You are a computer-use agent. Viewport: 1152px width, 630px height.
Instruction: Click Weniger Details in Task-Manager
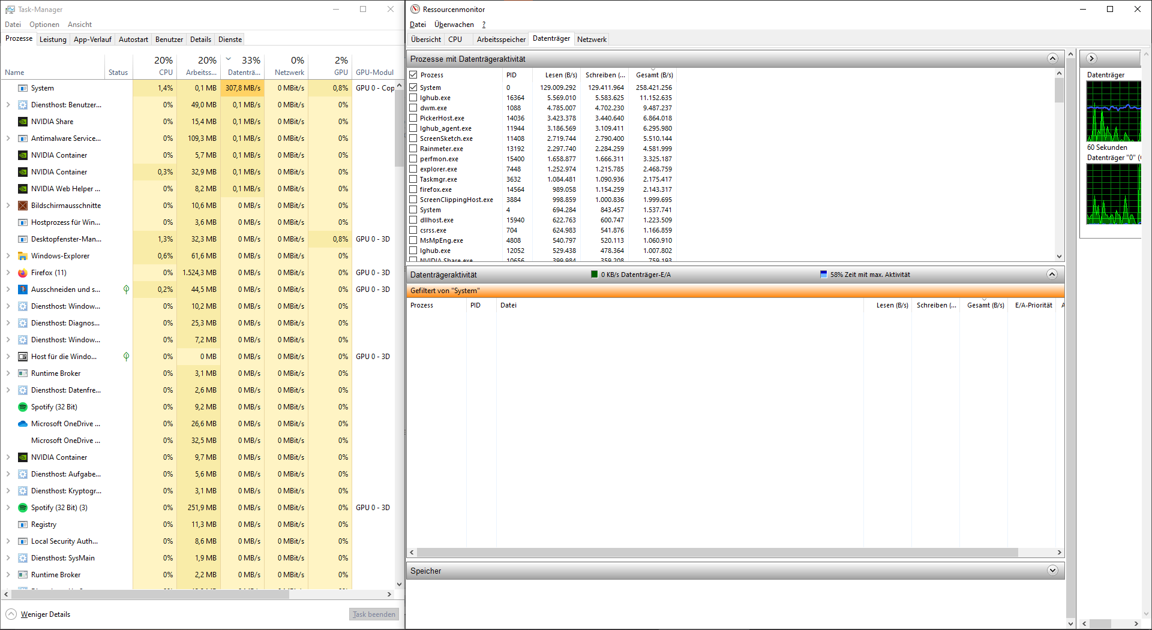pos(38,614)
